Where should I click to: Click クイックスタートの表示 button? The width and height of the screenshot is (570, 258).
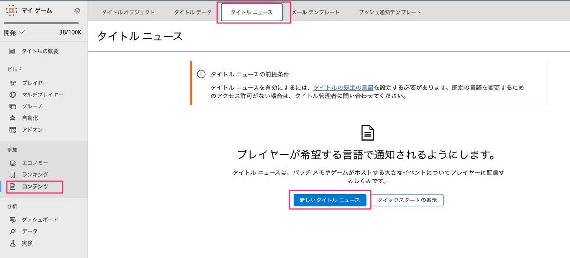(x=407, y=200)
